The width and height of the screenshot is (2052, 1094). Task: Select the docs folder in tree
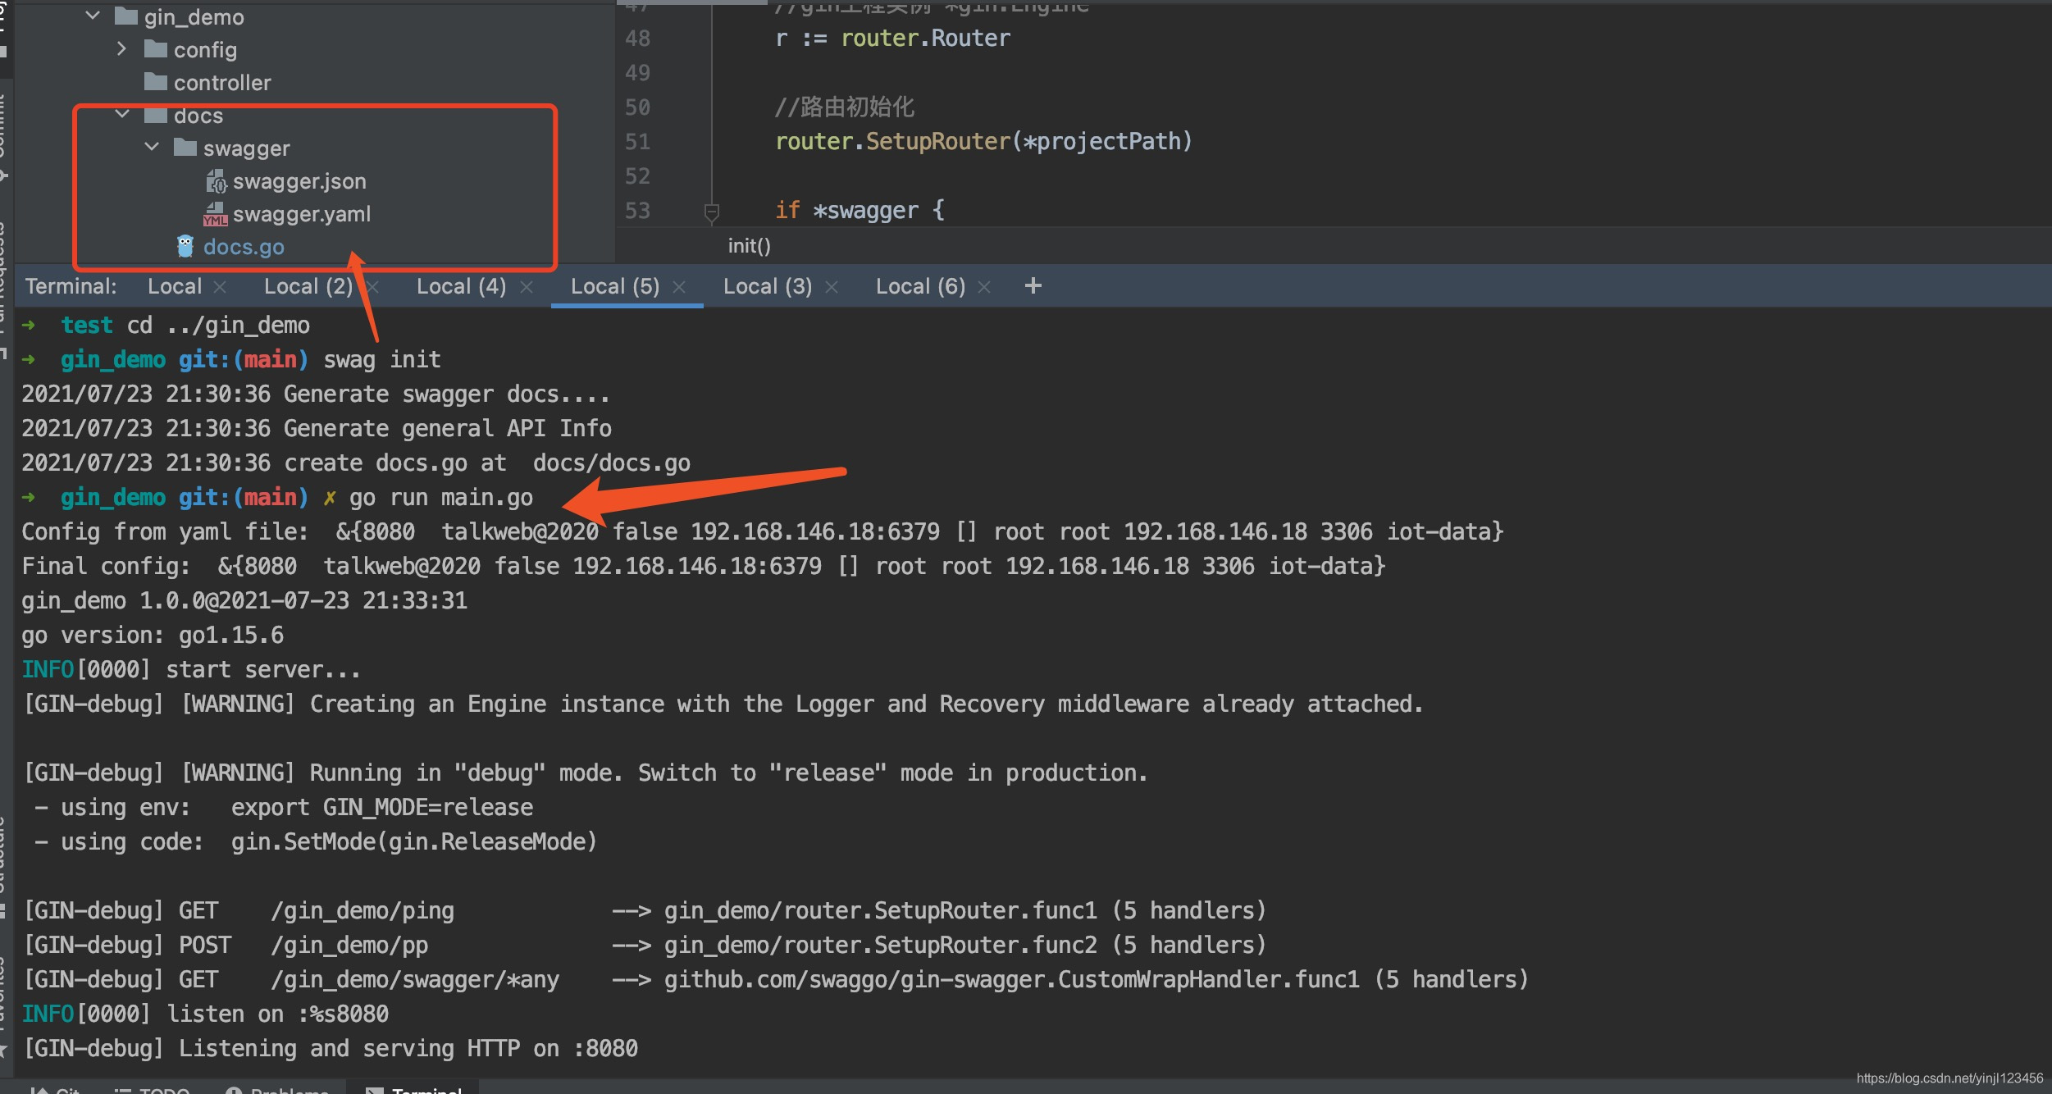(x=198, y=116)
